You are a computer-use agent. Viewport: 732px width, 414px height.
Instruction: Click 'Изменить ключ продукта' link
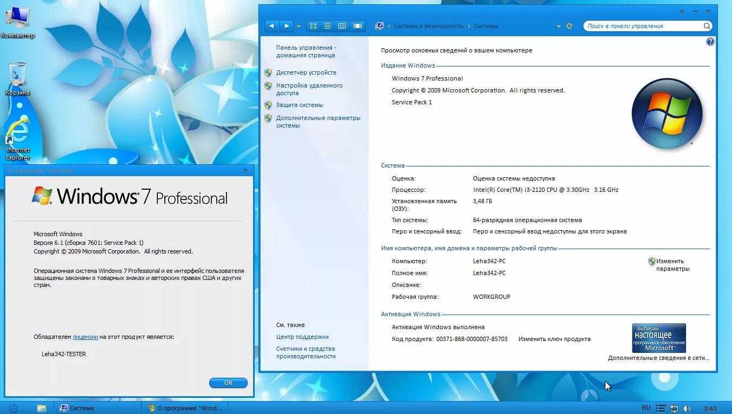tap(554, 339)
